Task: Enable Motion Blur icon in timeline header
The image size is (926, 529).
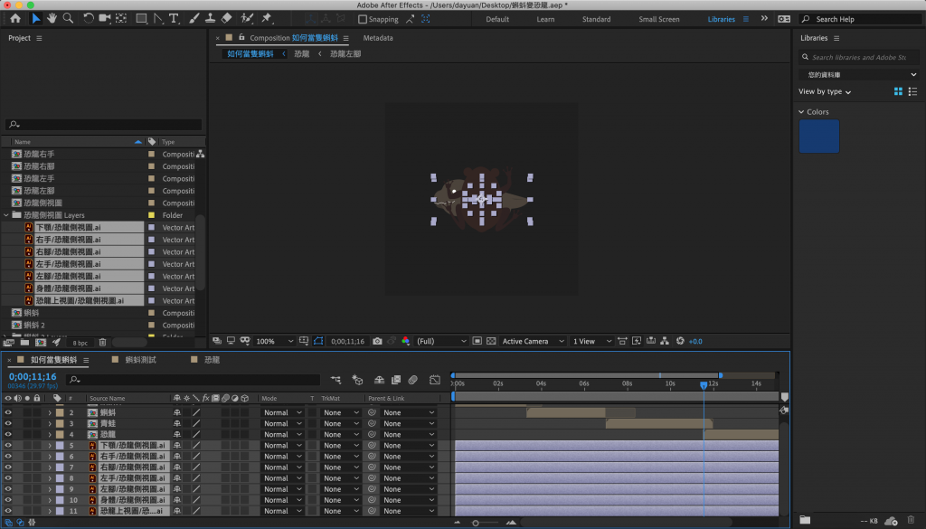Action: coord(412,380)
